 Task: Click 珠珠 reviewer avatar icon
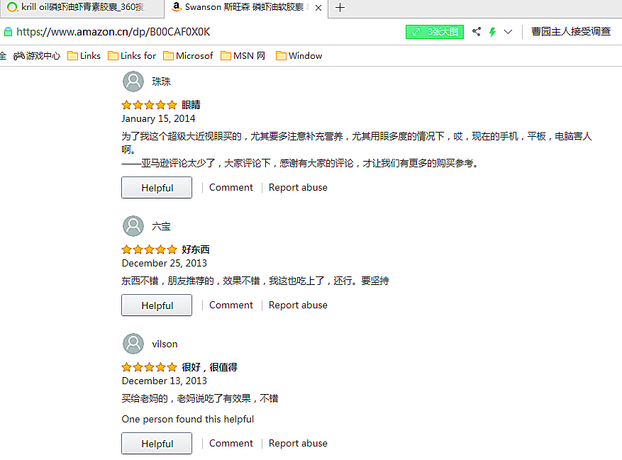pos(133,82)
